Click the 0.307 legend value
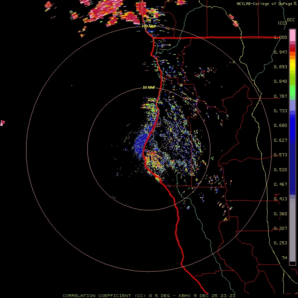Screen dimensions: 298x298 pyautogui.click(x=280, y=228)
